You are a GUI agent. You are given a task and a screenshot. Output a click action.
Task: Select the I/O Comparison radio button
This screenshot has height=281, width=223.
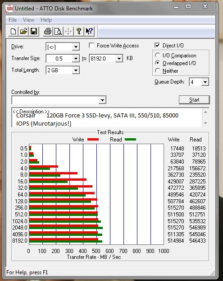[157, 55]
